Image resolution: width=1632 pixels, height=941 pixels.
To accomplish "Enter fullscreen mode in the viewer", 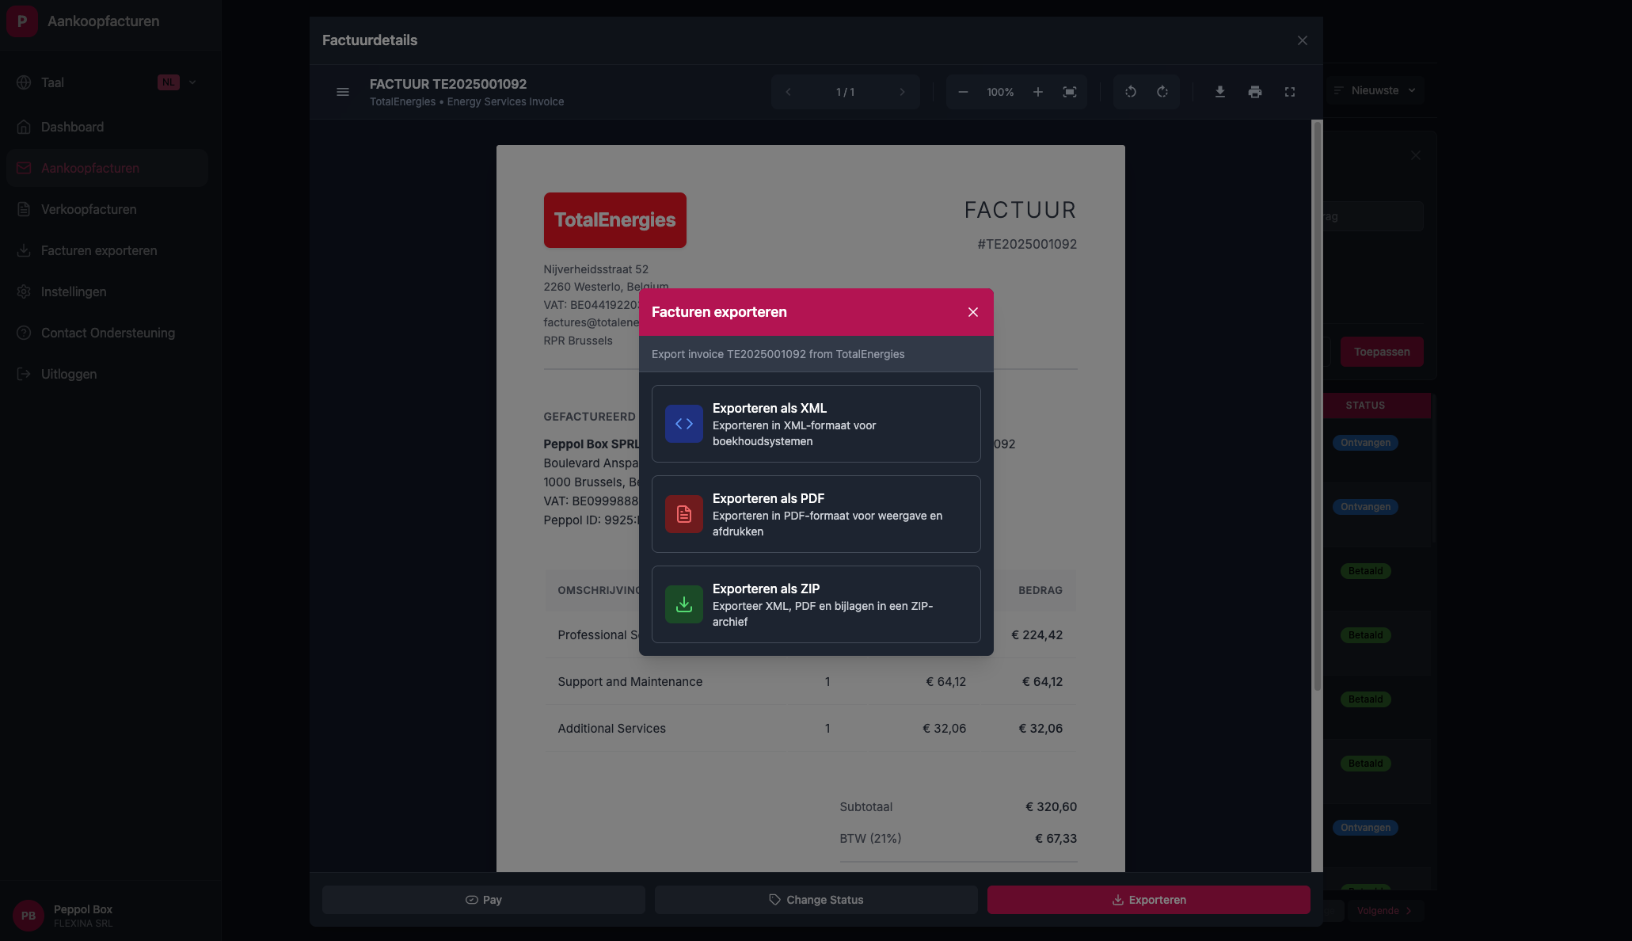I will pyautogui.click(x=1290, y=92).
